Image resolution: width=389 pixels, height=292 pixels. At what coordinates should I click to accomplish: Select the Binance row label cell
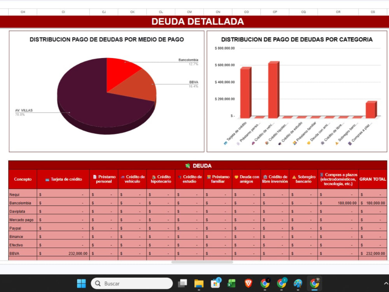(23, 236)
